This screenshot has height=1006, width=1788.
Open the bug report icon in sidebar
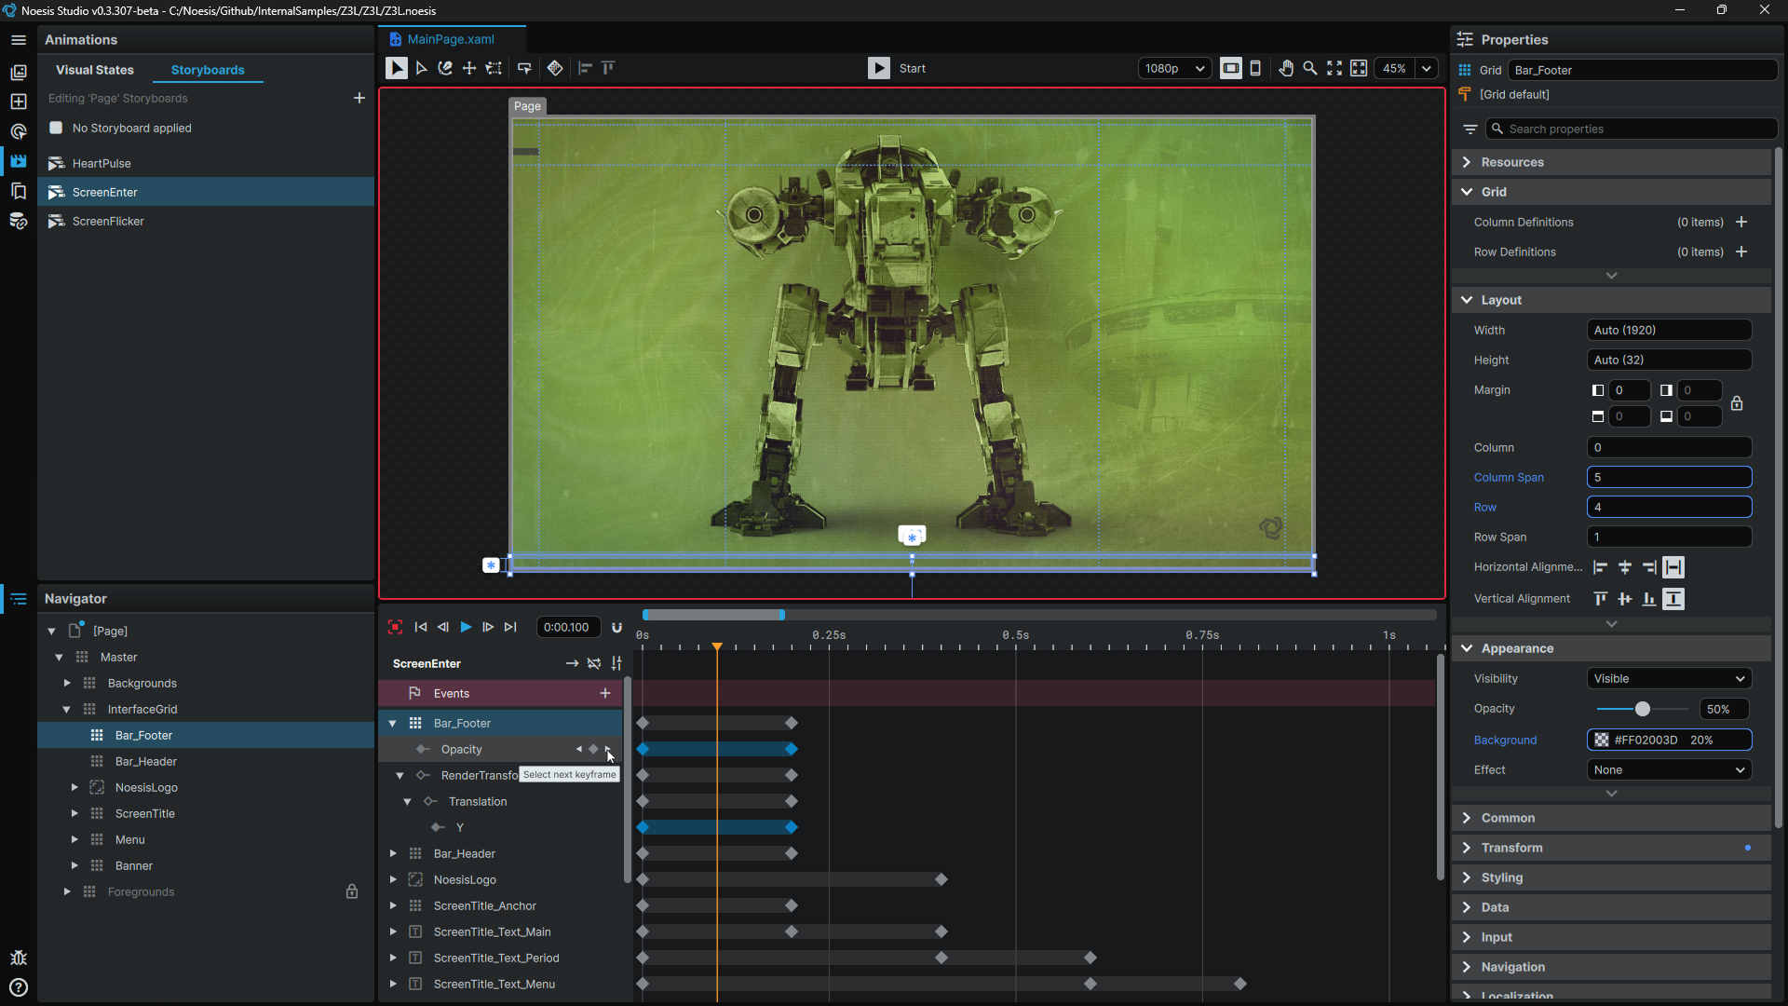pos(19,958)
